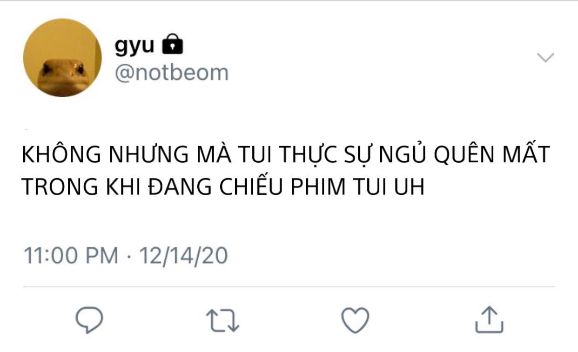Open the gyu display name profile
The height and width of the screenshot is (352, 578).
pyautogui.click(x=134, y=46)
